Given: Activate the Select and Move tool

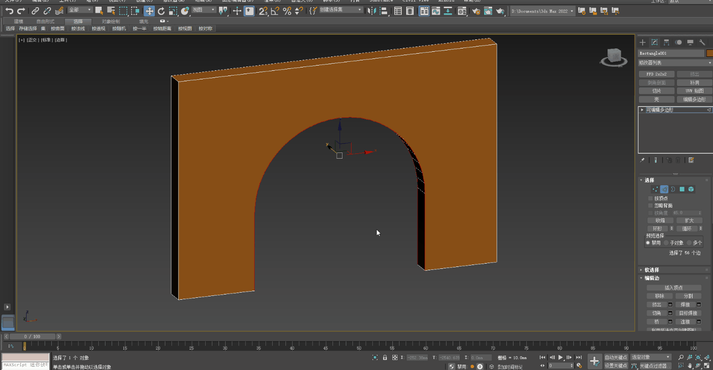Looking at the screenshot, I should click(149, 11).
